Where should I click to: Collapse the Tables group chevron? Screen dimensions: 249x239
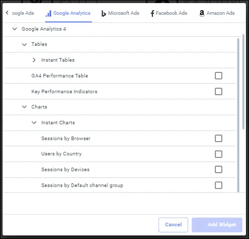pyautogui.click(x=25, y=44)
